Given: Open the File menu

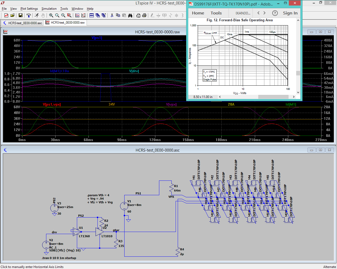Looking at the screenshot, I should click(x=4, y=9).
